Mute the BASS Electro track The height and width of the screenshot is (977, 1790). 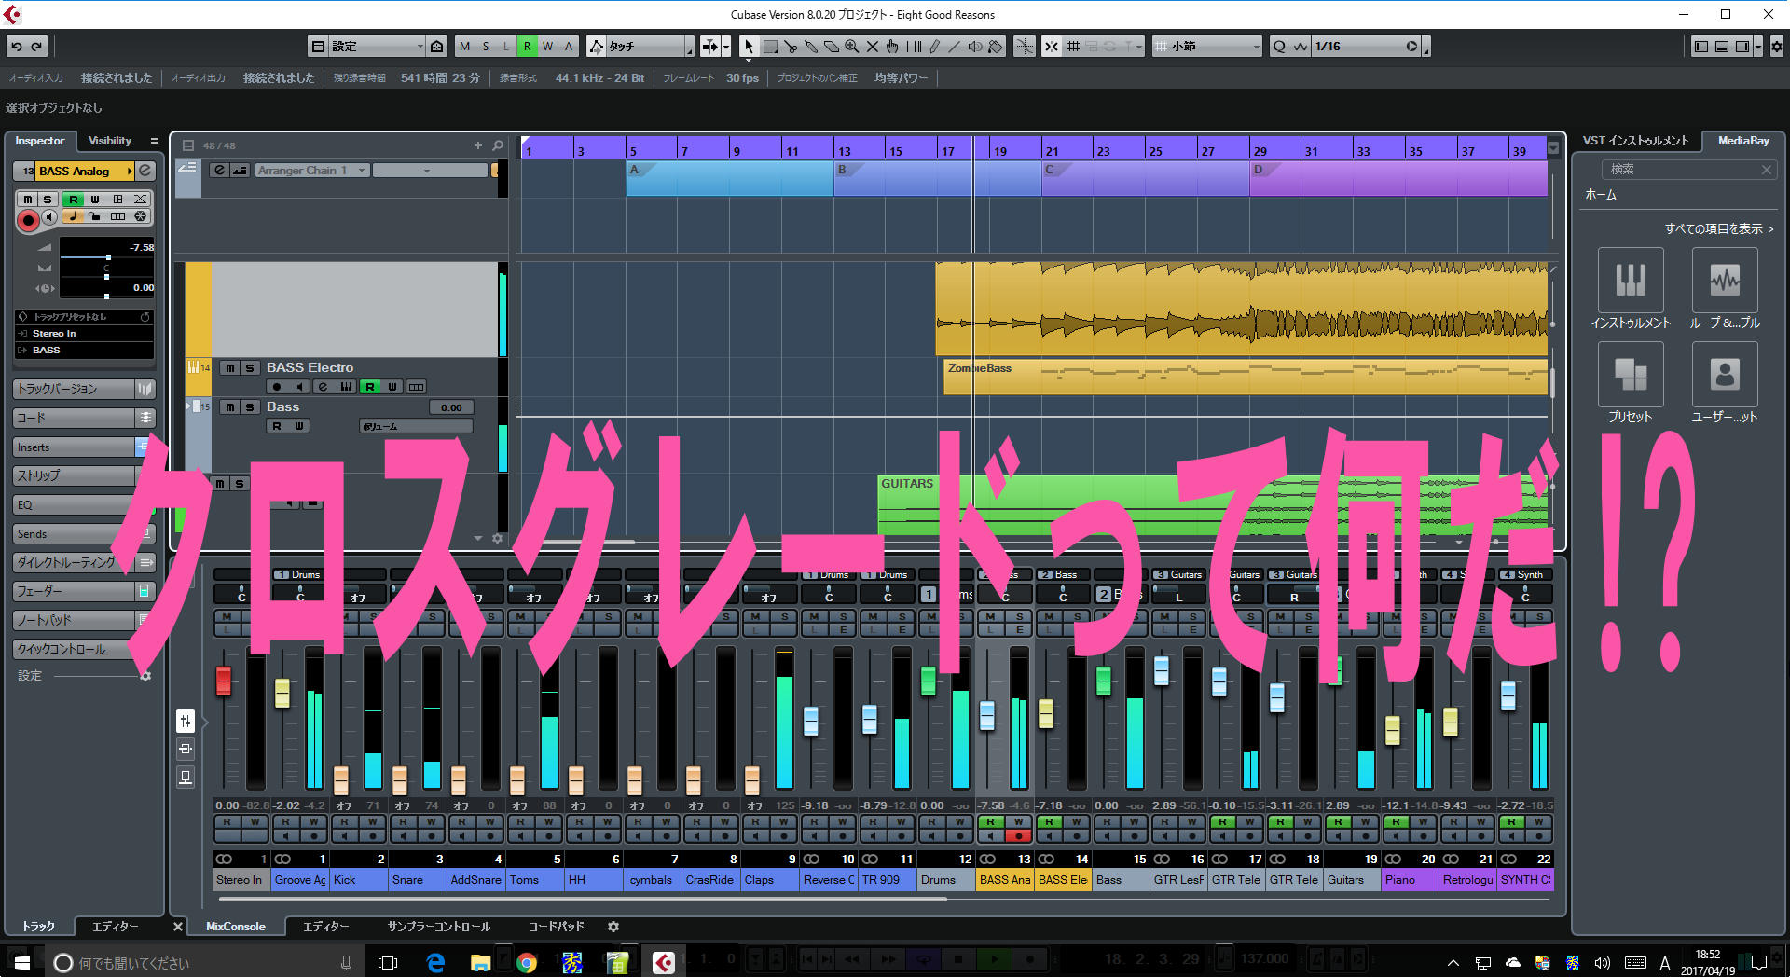pyautogui.click(x=229, y=368)
